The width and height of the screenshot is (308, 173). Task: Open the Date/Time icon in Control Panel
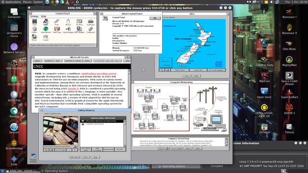click(x=57, y=30)
